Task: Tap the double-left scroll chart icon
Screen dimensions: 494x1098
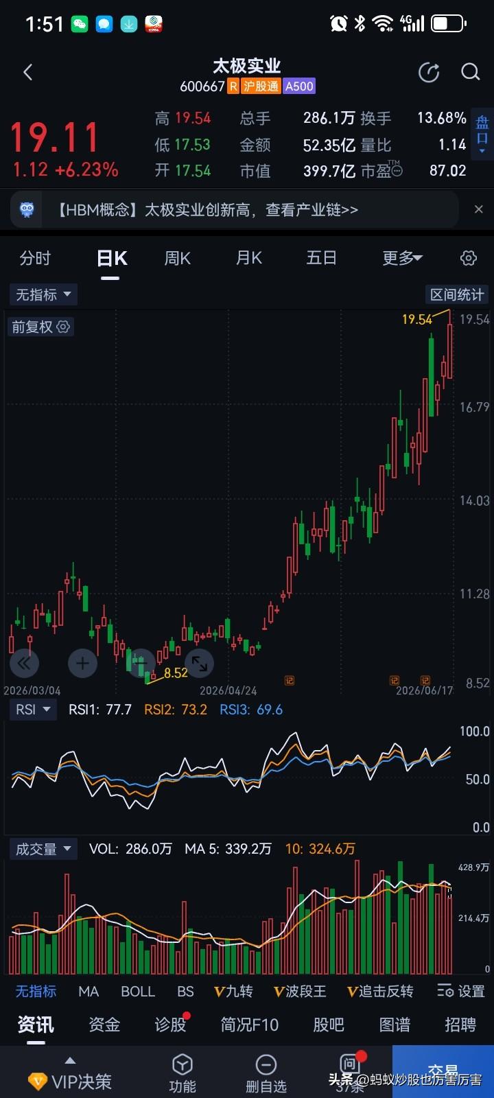Action: pos(24,663)
